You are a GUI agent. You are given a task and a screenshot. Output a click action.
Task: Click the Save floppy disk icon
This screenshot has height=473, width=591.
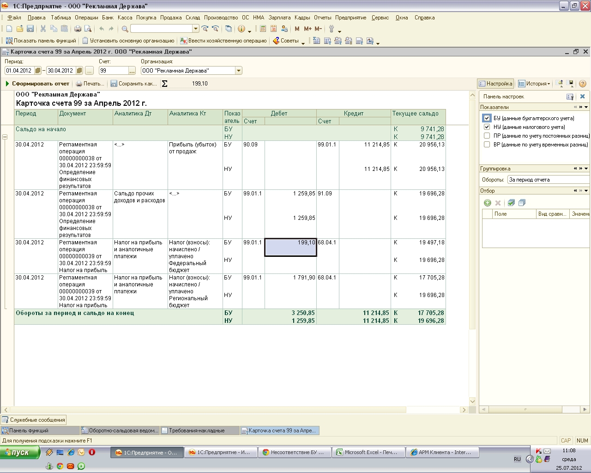[30, 29]
